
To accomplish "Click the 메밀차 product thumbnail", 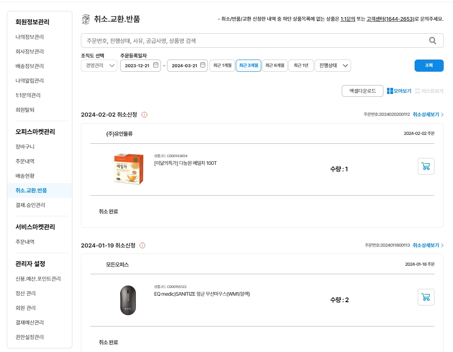I will coord(128,169).
